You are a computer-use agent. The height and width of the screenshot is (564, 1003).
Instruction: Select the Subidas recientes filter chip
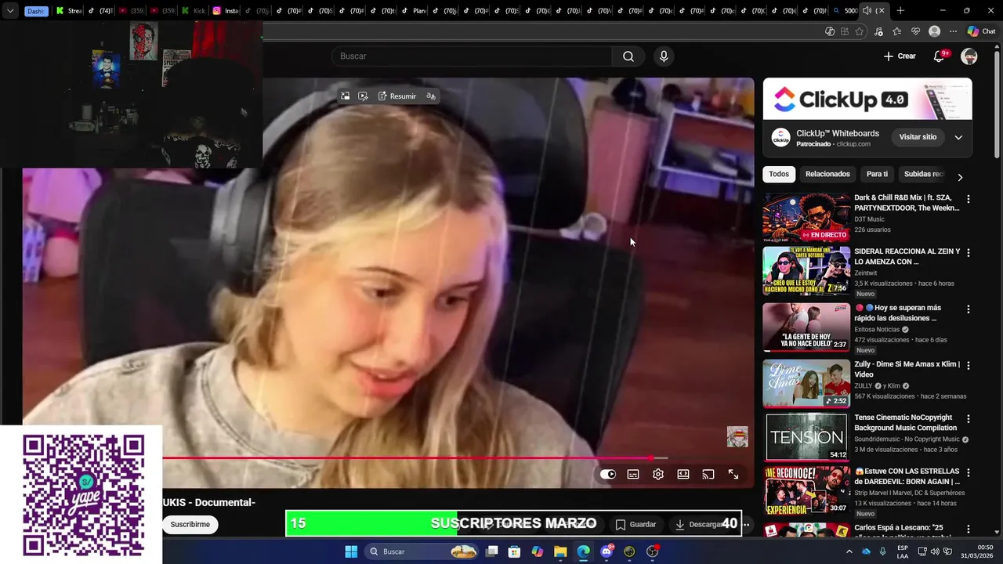[x=925, y=174]
